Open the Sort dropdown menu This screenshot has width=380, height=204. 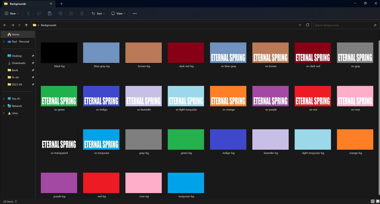(98, 14)
